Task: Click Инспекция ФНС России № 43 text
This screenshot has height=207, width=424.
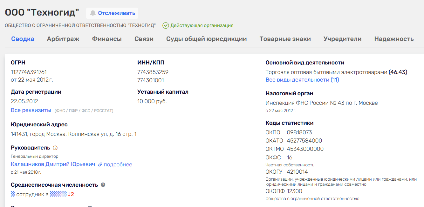Action: click(x=322, y=103)
